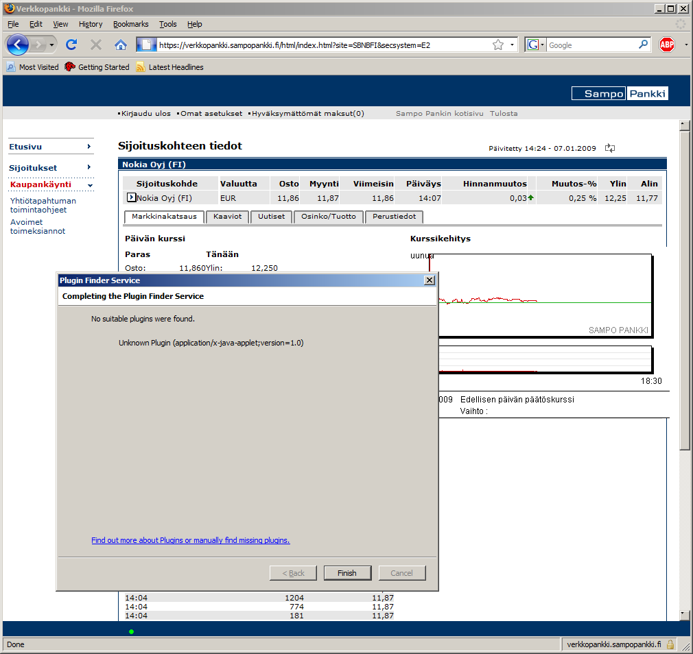Switch to the Perustiedot tab
Viewport: 693px width, 654px height.
click(395, 217)
